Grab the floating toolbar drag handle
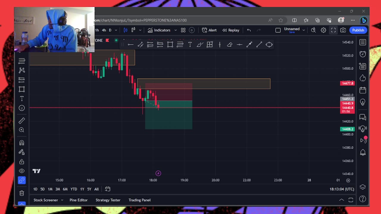Image resolution: width=381 pixels, height=214 pixels. tap(122, 45)
